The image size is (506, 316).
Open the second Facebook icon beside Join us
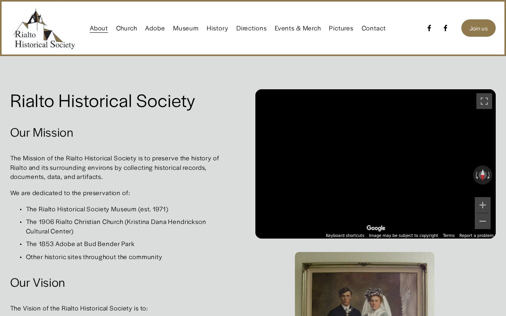tap(445, 28)
